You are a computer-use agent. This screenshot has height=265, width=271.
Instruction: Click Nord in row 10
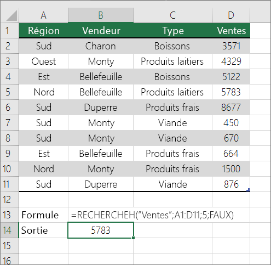(x=43, y=169)
